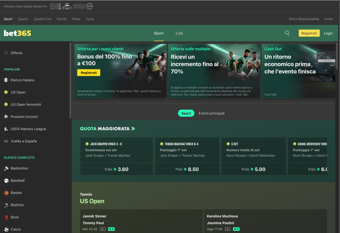The width and height of the screenshot is (340, 233).
Task: Open the US Open tennis heading
Action: click(92, 201)
